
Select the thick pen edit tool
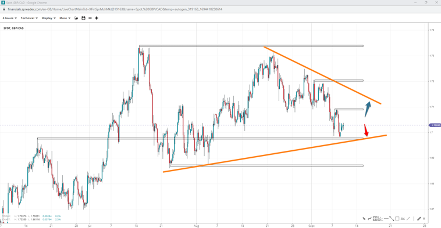tap(419, 219)
